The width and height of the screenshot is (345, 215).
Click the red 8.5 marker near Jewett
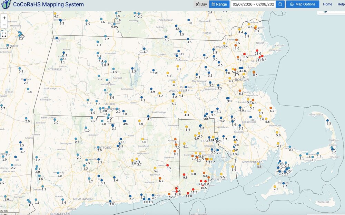tap(168, 165)
